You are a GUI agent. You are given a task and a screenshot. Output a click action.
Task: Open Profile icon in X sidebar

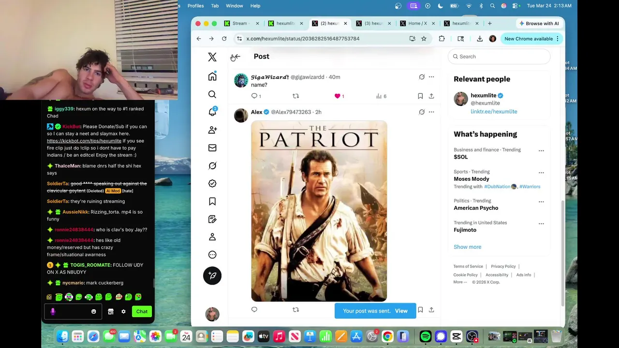[212, 237]
